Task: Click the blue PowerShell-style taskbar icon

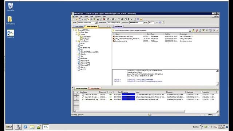Action: (x=25, y=127)
